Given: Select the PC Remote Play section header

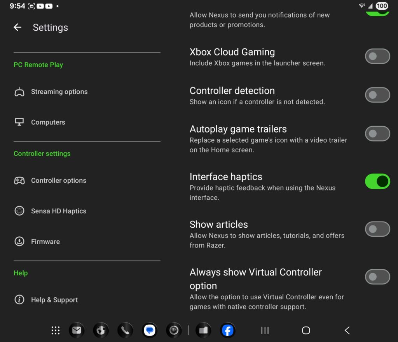Looking at the screenshot, I should (x=38, y=65).
